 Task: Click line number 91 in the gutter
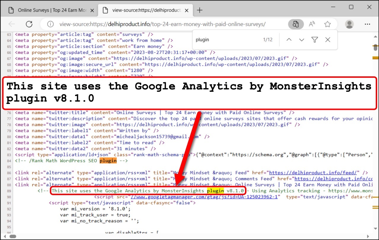(x=9, y=203)
